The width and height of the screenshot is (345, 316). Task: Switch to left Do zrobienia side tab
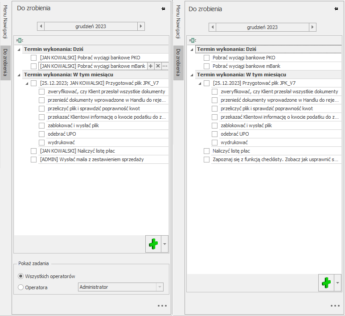(5, 62)
